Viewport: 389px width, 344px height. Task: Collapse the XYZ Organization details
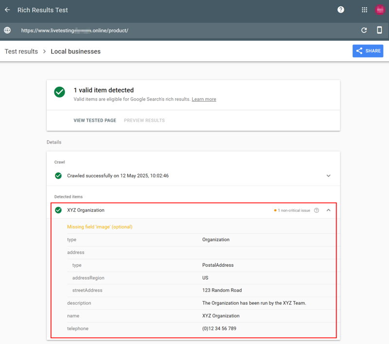coord(328,210)
